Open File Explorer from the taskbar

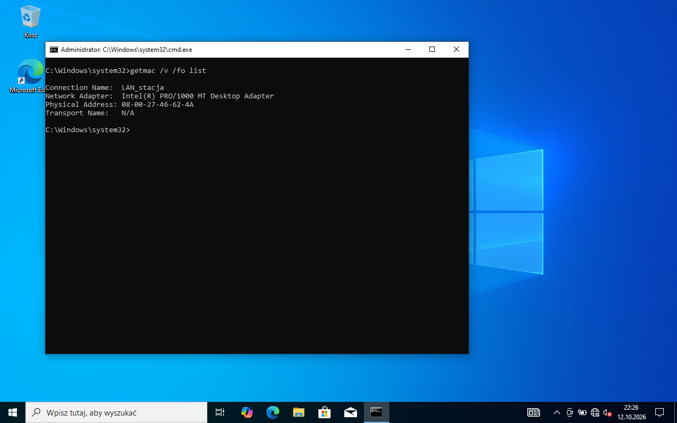[298, 412]
